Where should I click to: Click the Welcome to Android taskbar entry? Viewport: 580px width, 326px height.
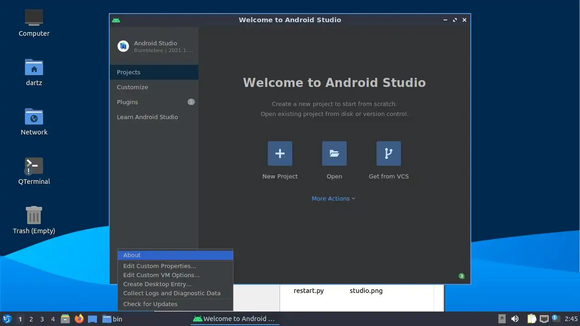pyautogui.click(x=235, y=319)
